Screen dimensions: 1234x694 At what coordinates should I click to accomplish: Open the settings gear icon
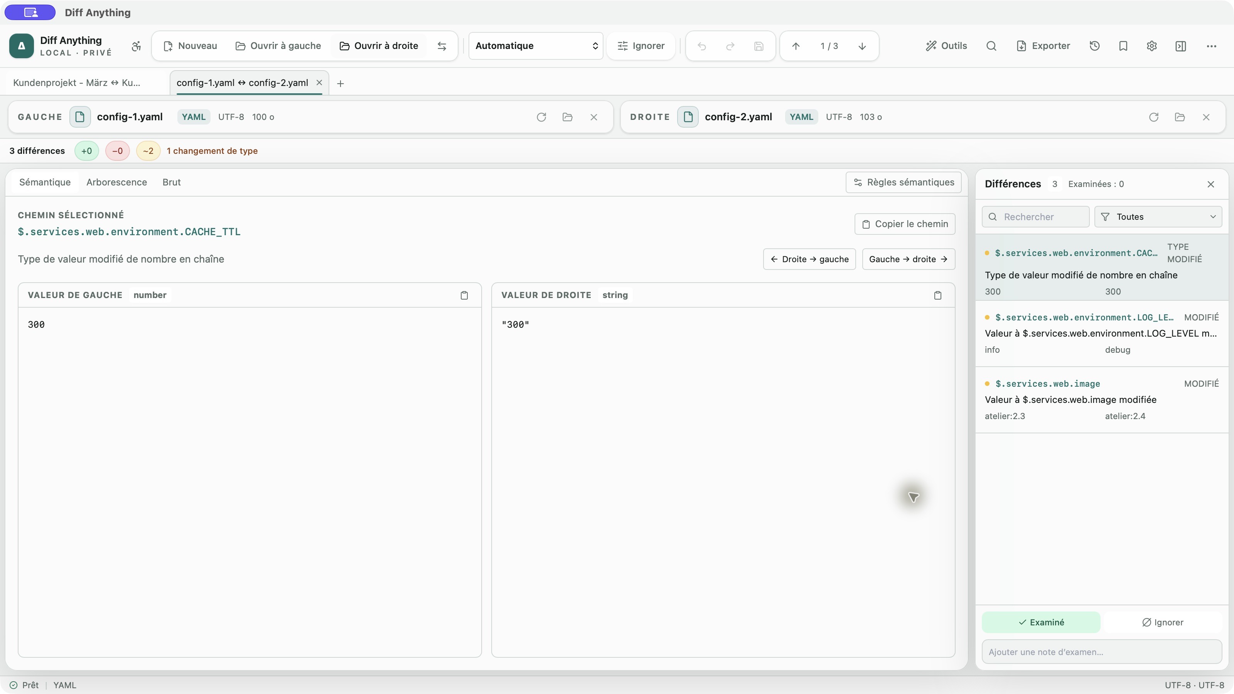pyautogui.click(x=1151, y=46)
